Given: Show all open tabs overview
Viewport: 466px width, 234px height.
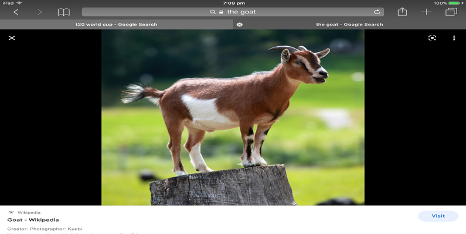Looking at the screenshot, I should [x=451, y=12].
